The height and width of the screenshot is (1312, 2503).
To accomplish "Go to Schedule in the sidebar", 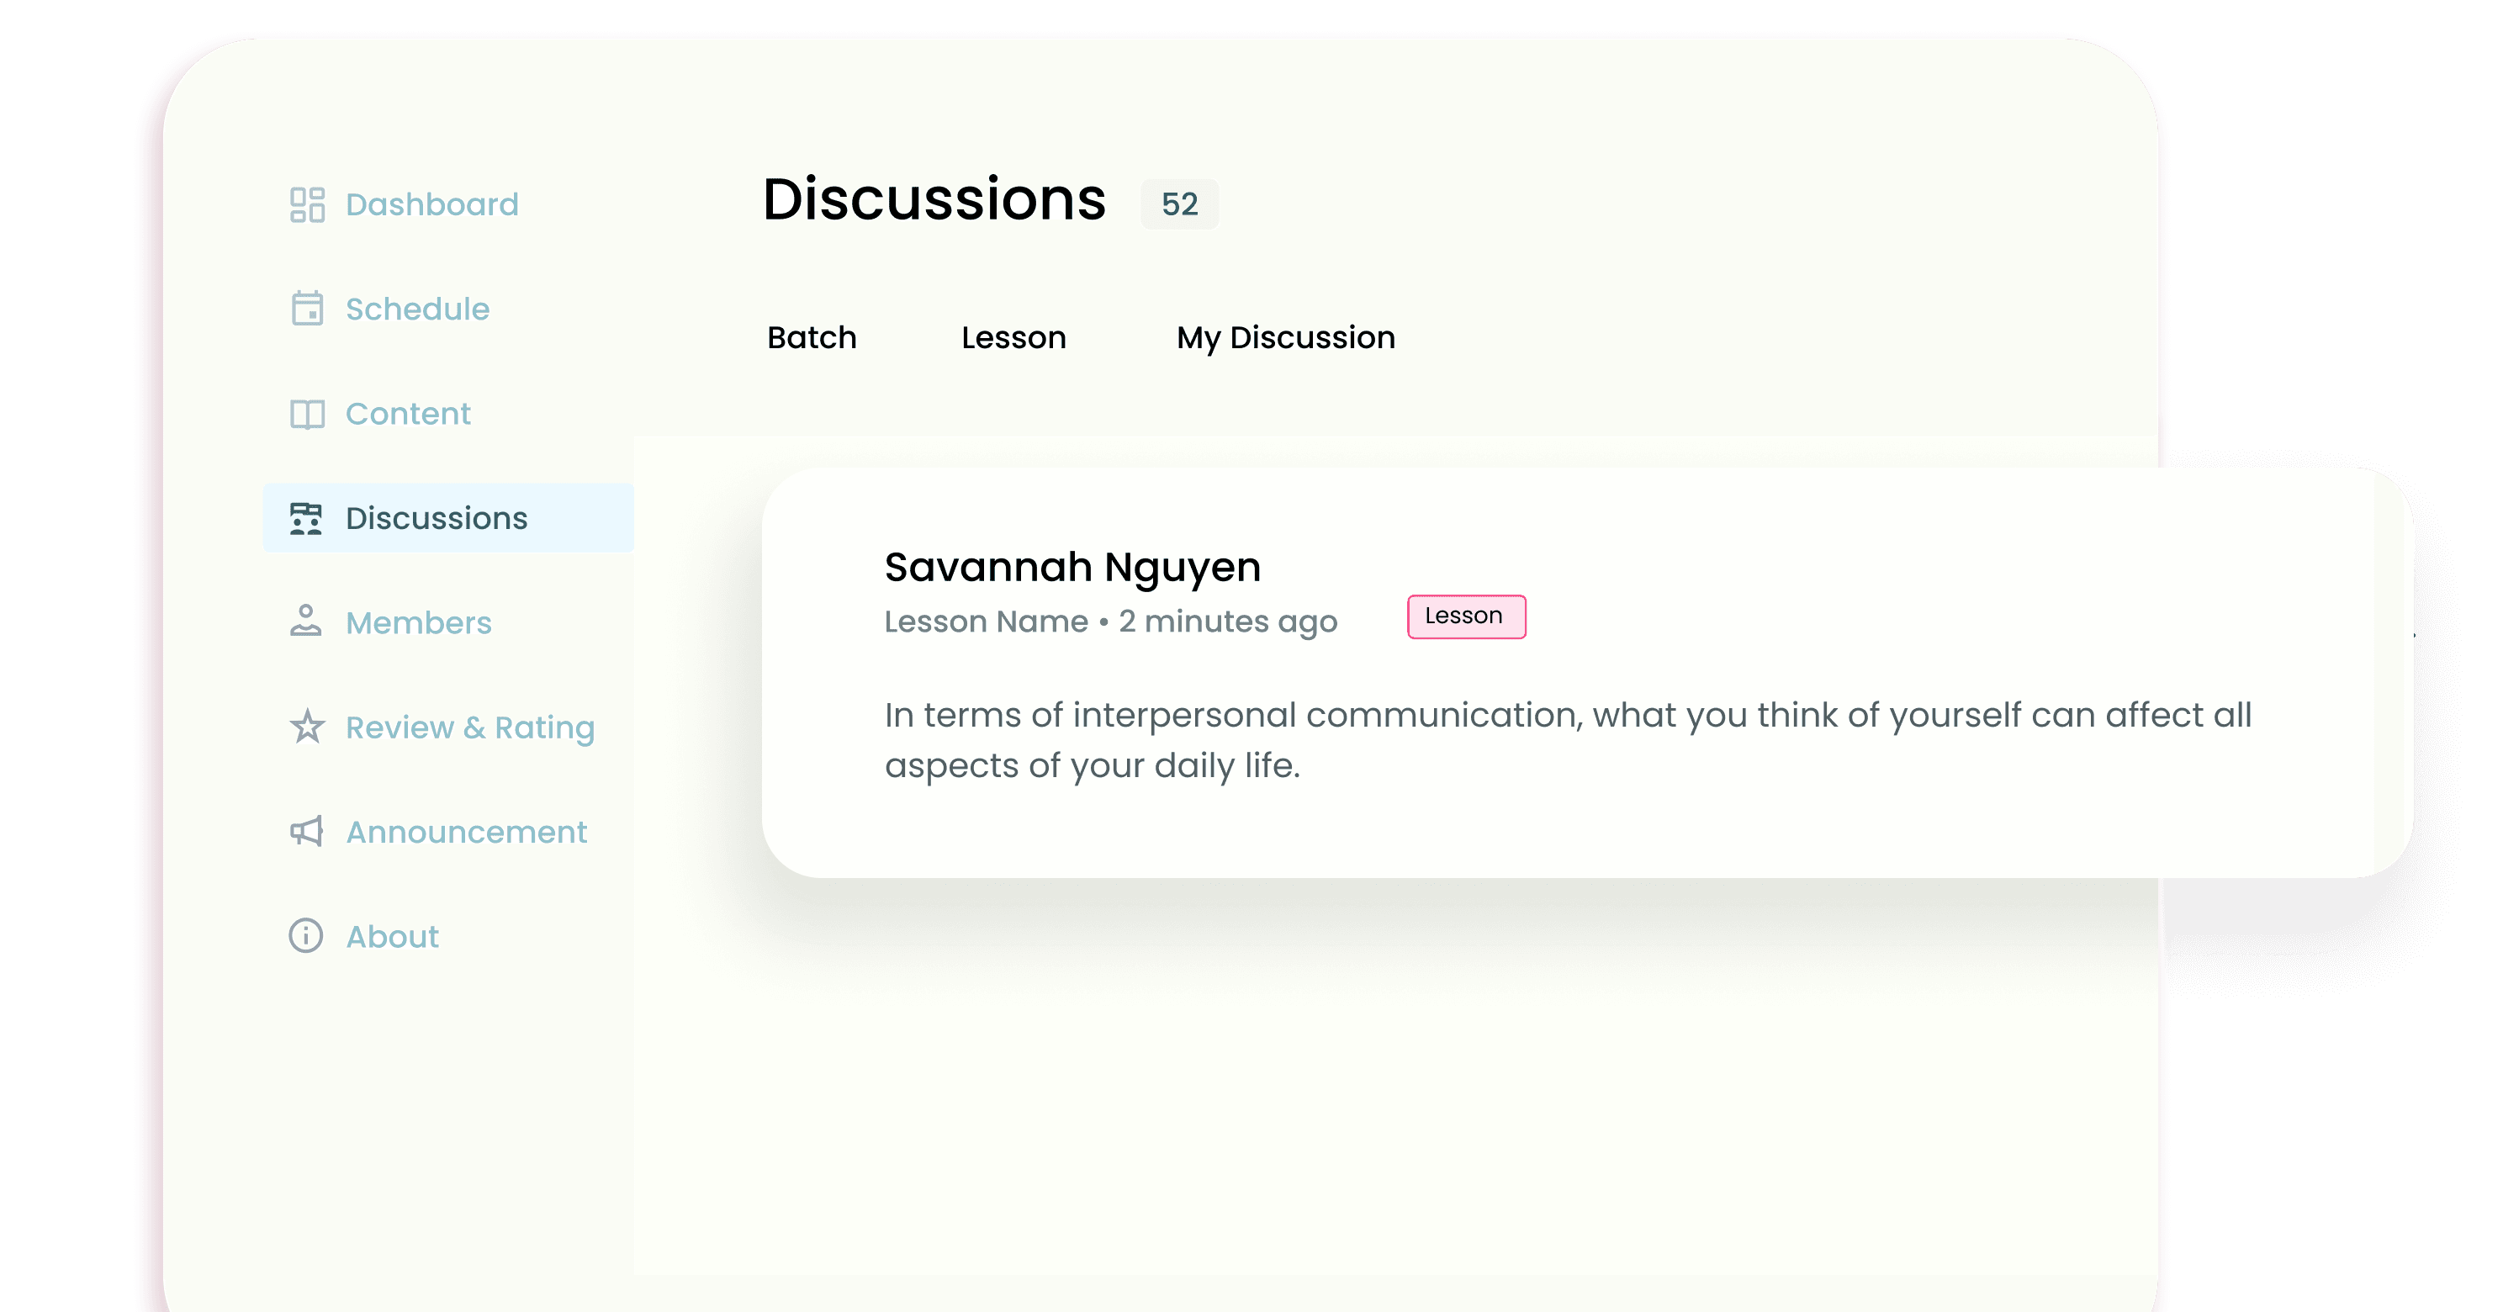I will [417, 309].
